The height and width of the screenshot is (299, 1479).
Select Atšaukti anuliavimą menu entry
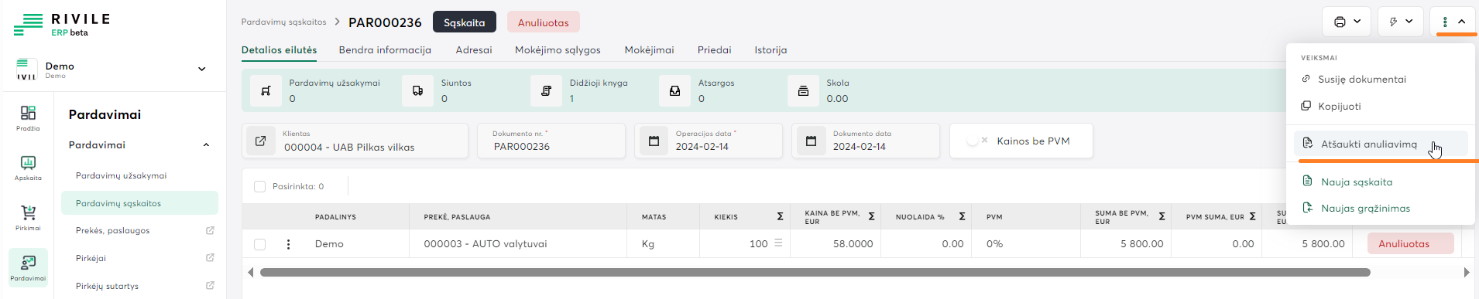click(1381, 144)
